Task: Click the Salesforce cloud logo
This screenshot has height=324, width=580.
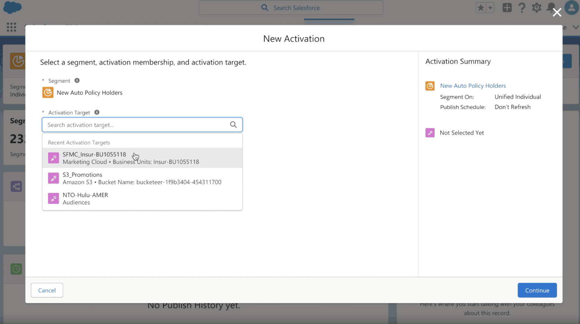Action: pyautogui.click(x=12, y=7)
